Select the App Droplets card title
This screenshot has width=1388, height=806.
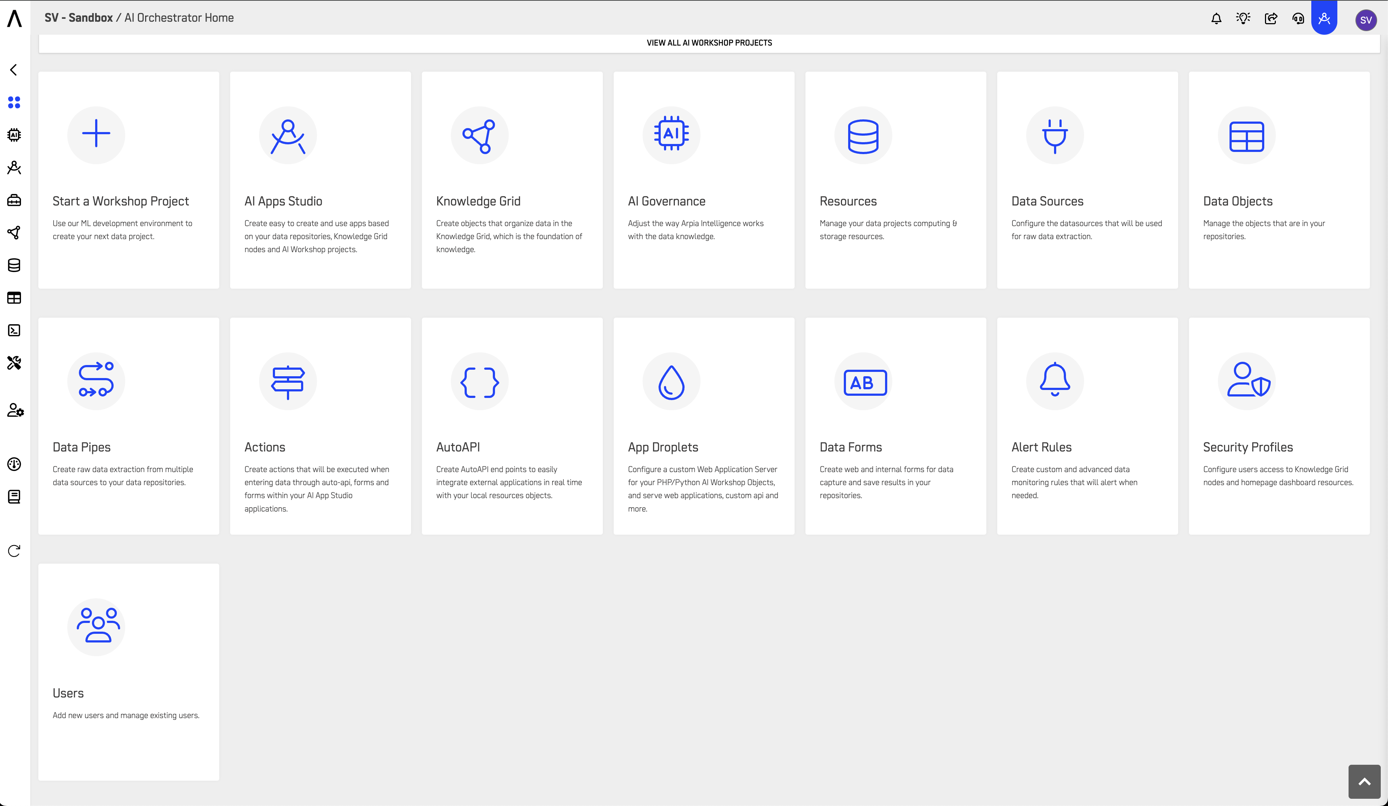tap(663, 447)
